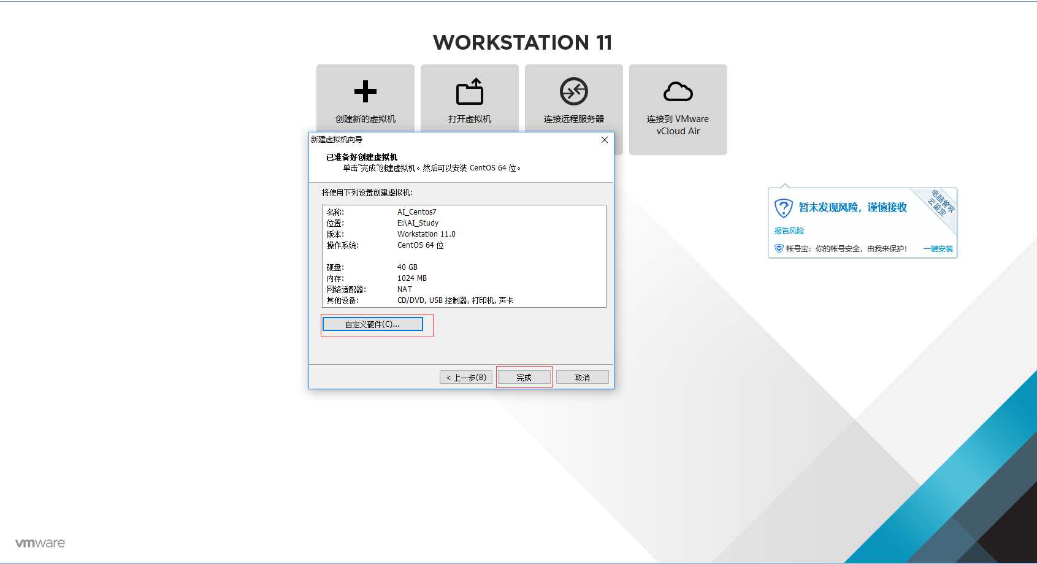Select the NAT network adapter value
Image resolution: width=1037 pixels, height=564 pixels.
pyautogui.click(x=405, y=289)
